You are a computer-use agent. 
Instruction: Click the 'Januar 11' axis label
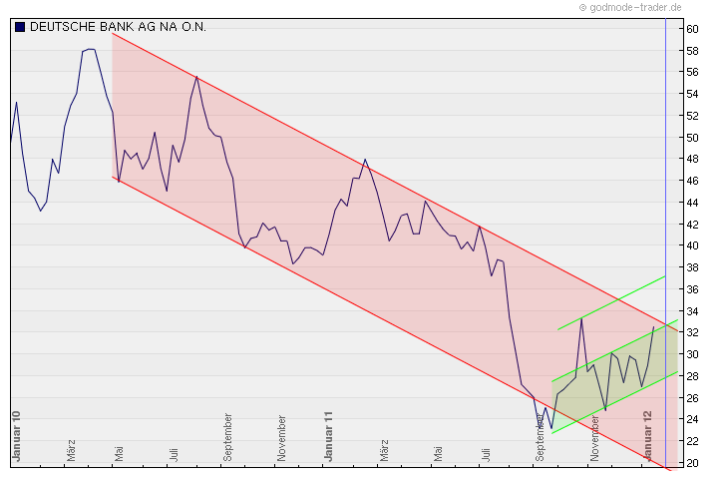coord(329,436)
